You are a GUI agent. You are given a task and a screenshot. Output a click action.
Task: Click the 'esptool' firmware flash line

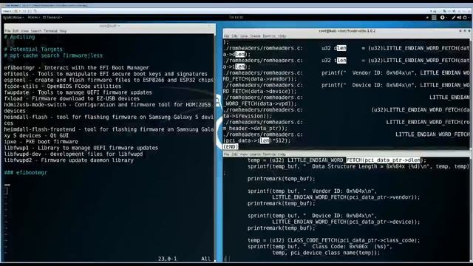(109, 80)
